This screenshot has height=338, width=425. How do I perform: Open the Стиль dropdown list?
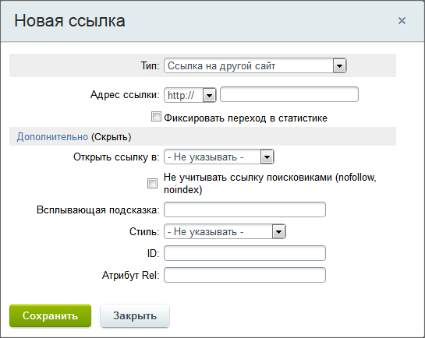(225, 231)
